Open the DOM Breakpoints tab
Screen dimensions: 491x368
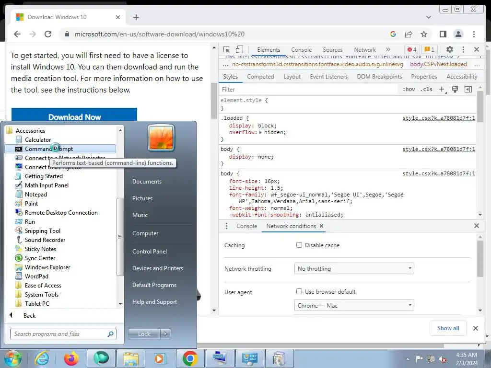pyautogui.click(x=379, y=77)
